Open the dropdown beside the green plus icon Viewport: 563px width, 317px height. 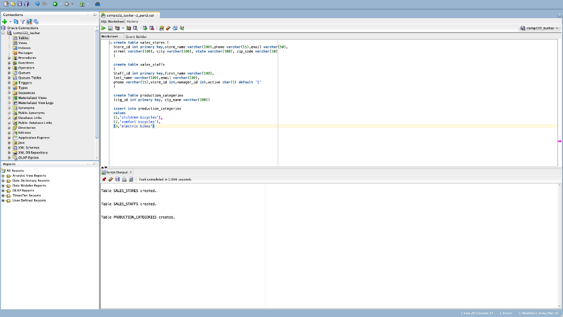(10, 21)
